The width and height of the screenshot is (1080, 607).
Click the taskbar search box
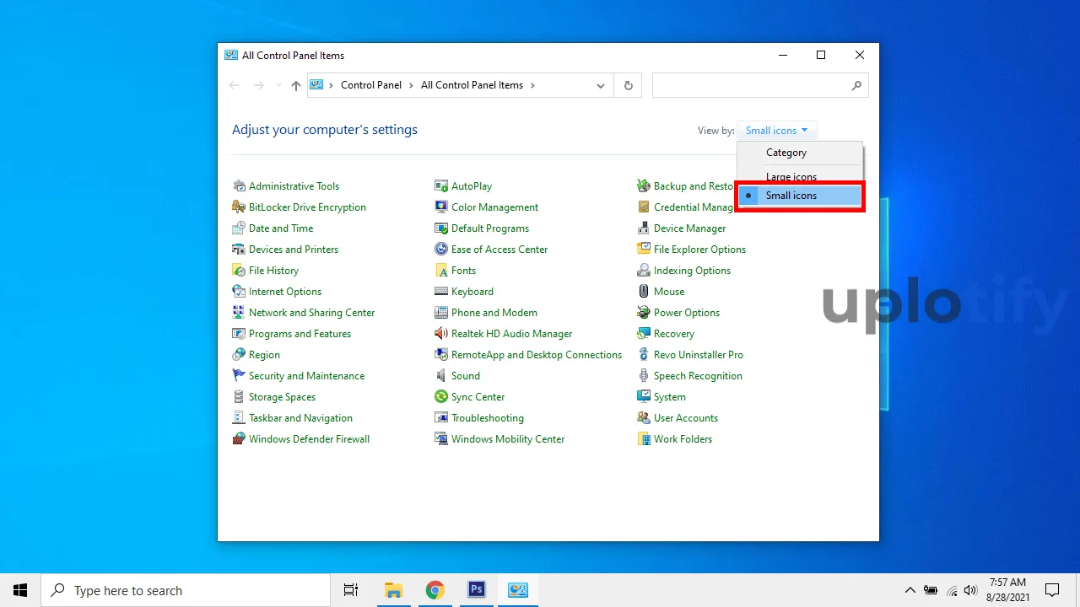point(186,590)
